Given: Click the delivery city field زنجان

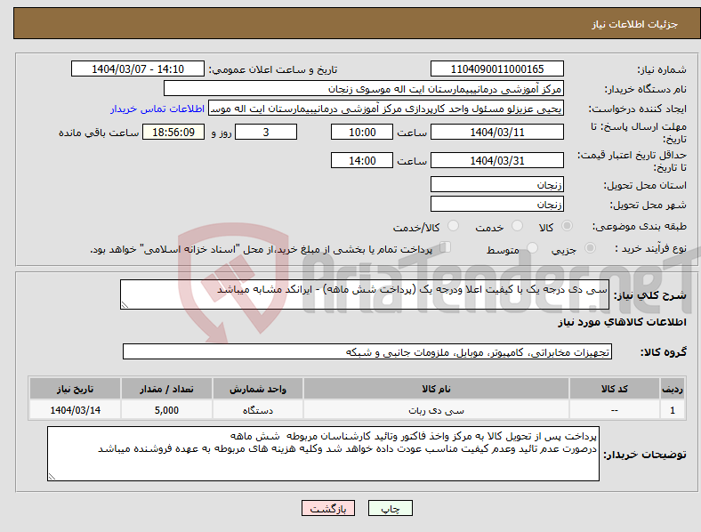Looking at the screenshot, I should (x=496, y=204).
